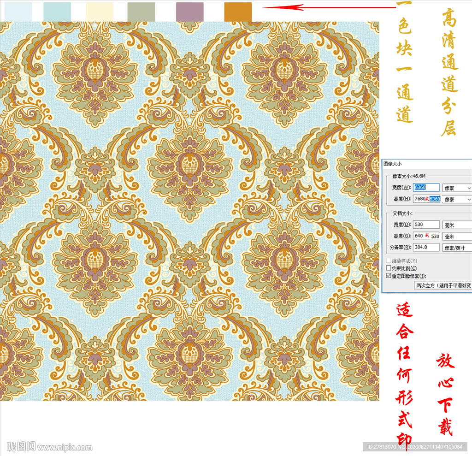The image size is (472, 456).
Task: Click the orange gold color swatch
Action: pos(238,12)
